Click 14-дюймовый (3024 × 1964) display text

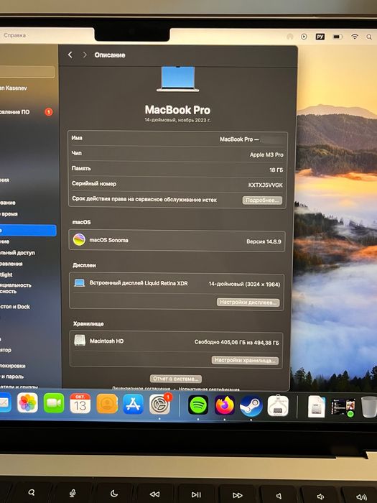244,284
